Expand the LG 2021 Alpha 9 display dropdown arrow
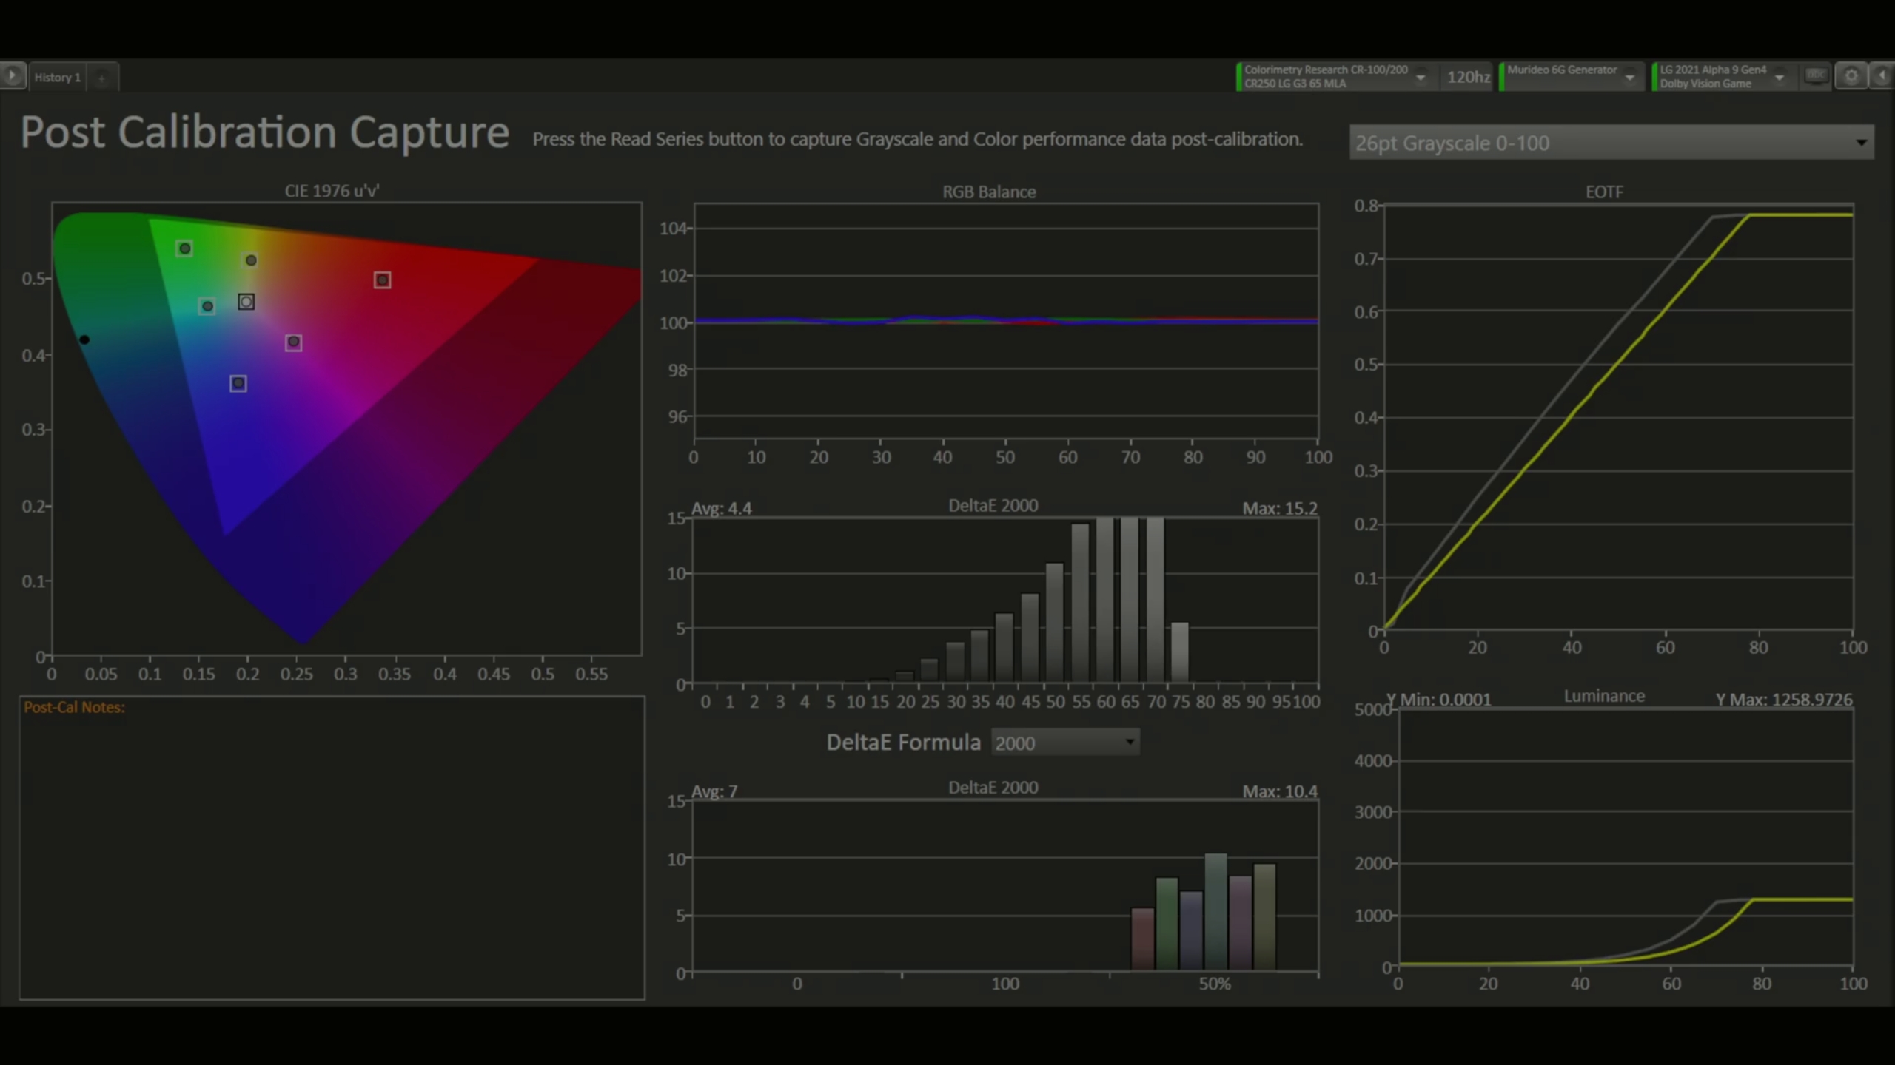This screenshot has height=1065, width=1895. 1780,77
